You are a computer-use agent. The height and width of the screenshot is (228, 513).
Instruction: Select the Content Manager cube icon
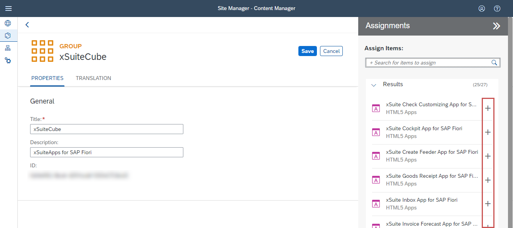[x=8, y=36]
